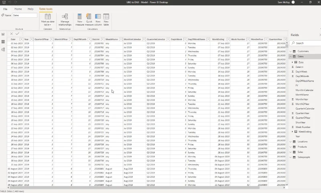
Task: Collapse the Fields pane
Action: pos(320,35)
